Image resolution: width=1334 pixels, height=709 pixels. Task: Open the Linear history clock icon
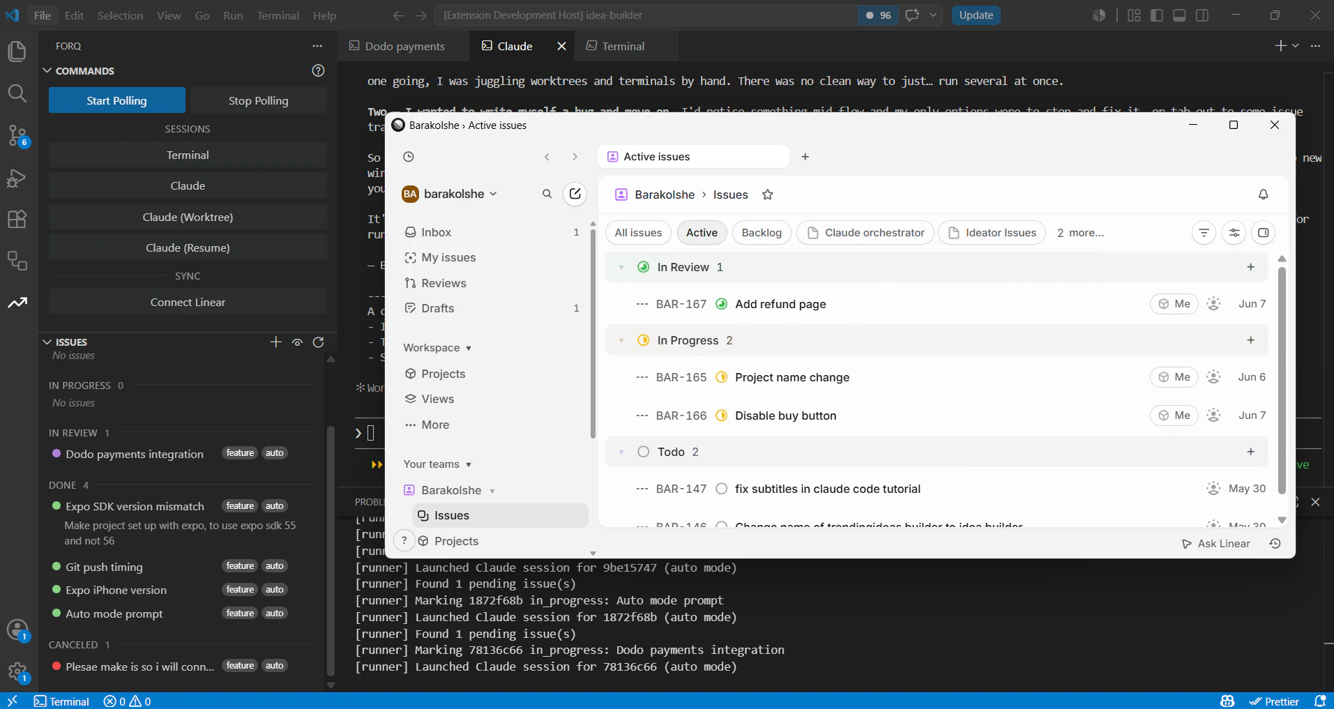pos(409,157)
